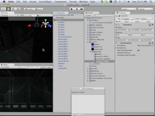Expand the Blob-Shadow folder
This screenshot has width=155, height=116.
pos(88,25)
